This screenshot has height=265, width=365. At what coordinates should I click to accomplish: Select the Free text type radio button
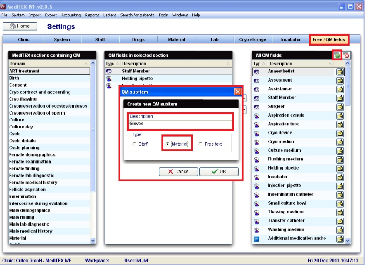coord(200,144)
